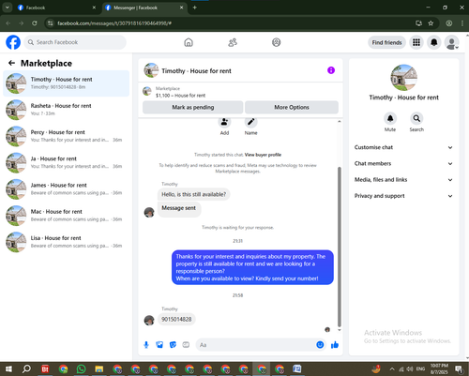The width and height of the screenshot is (469, 376).
Task: Click the message text field Aa
Action: (x=256, y=345)
